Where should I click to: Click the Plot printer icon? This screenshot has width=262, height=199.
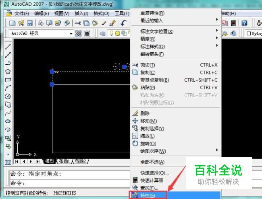point(41,23)
